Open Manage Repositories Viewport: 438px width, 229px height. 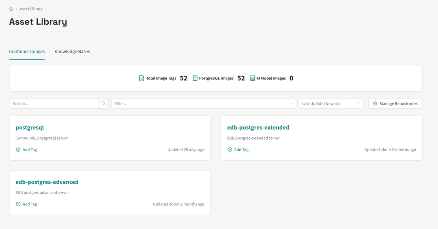(x=395, y=103)
